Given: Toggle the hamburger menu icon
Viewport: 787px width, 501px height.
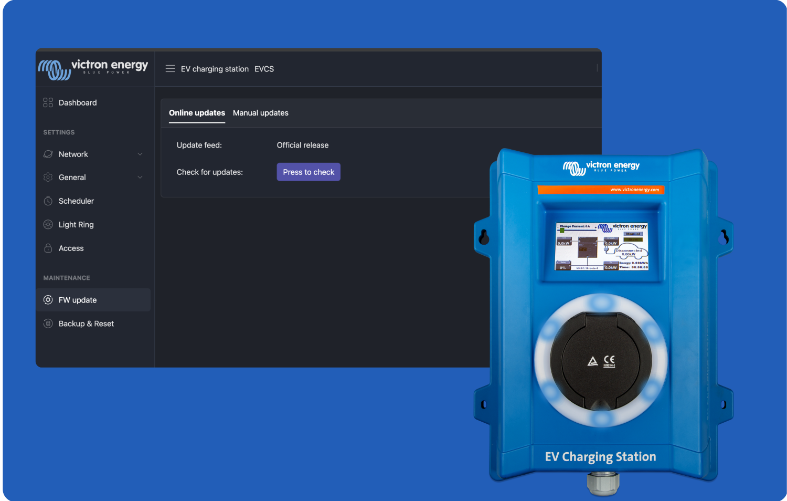Looking at the screenshot, I should point(170,69).
